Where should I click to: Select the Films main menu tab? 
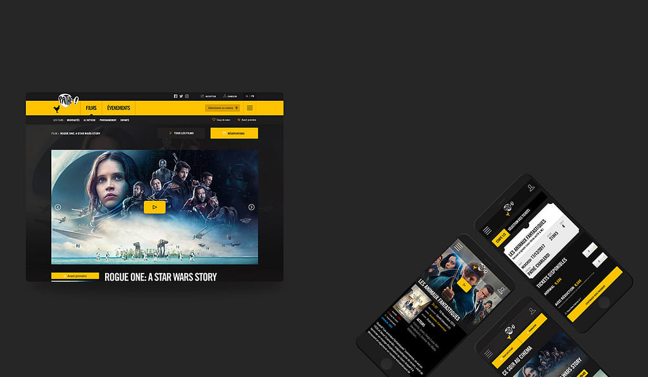91,108
